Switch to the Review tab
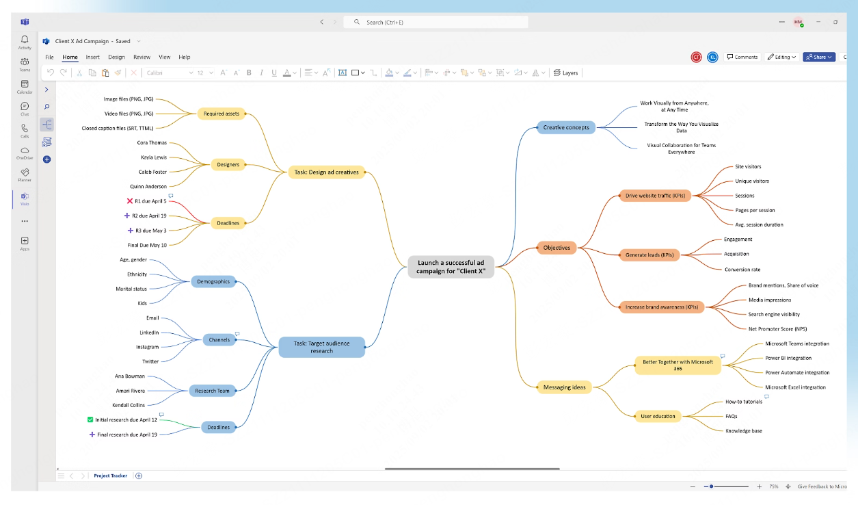The height and width of the screenshot is (505, 858). pos(142,57)
